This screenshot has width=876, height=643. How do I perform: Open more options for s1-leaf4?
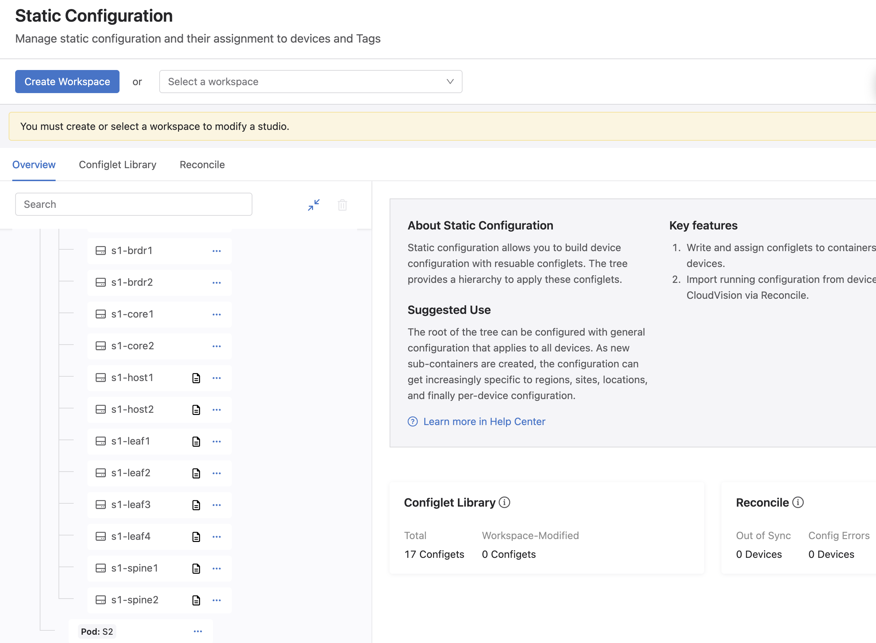[x=217, y=537]
